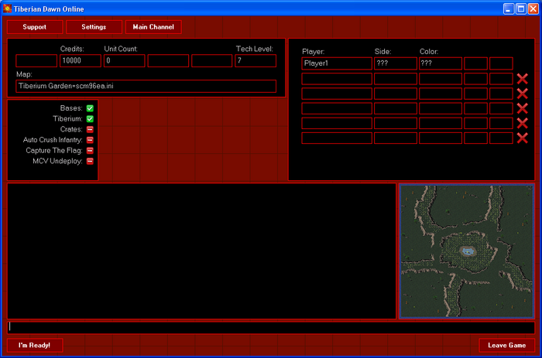Click the Leave Game button
This screenshot has width=542, height=358.
(x=506, y=345)
